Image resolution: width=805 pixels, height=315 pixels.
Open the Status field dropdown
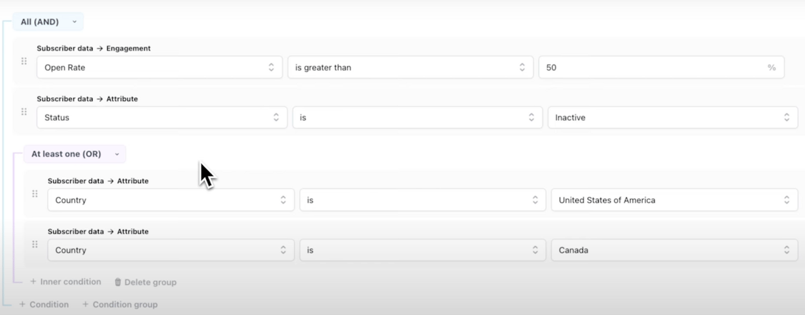161,118
